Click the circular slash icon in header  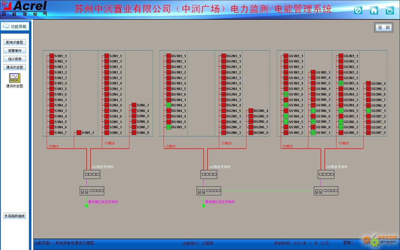tap(358, 11)
